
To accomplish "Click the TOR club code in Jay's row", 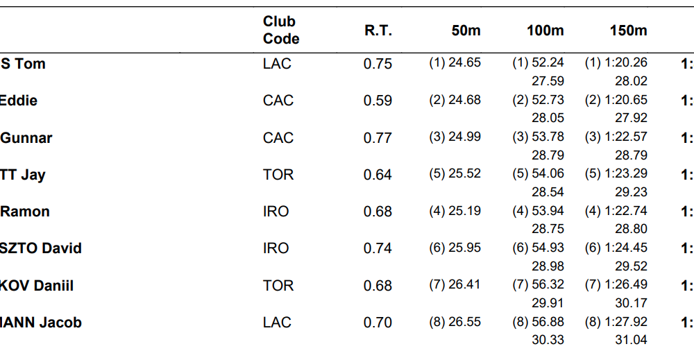I will coord(278,175).
